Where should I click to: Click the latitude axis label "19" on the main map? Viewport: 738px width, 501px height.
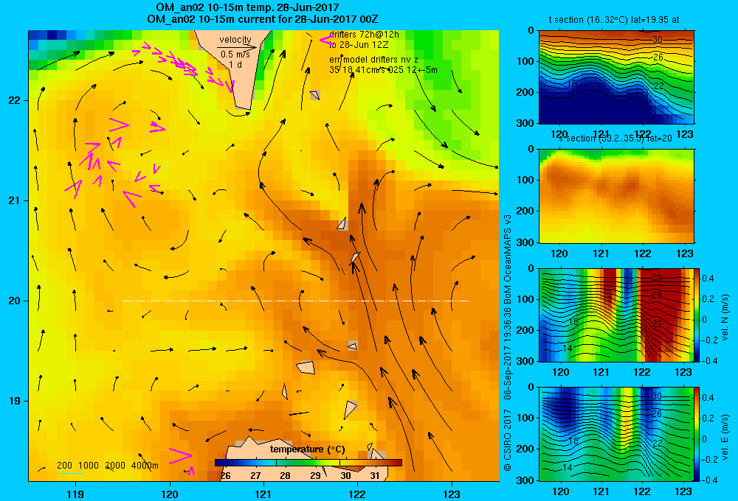pos(14,401)
